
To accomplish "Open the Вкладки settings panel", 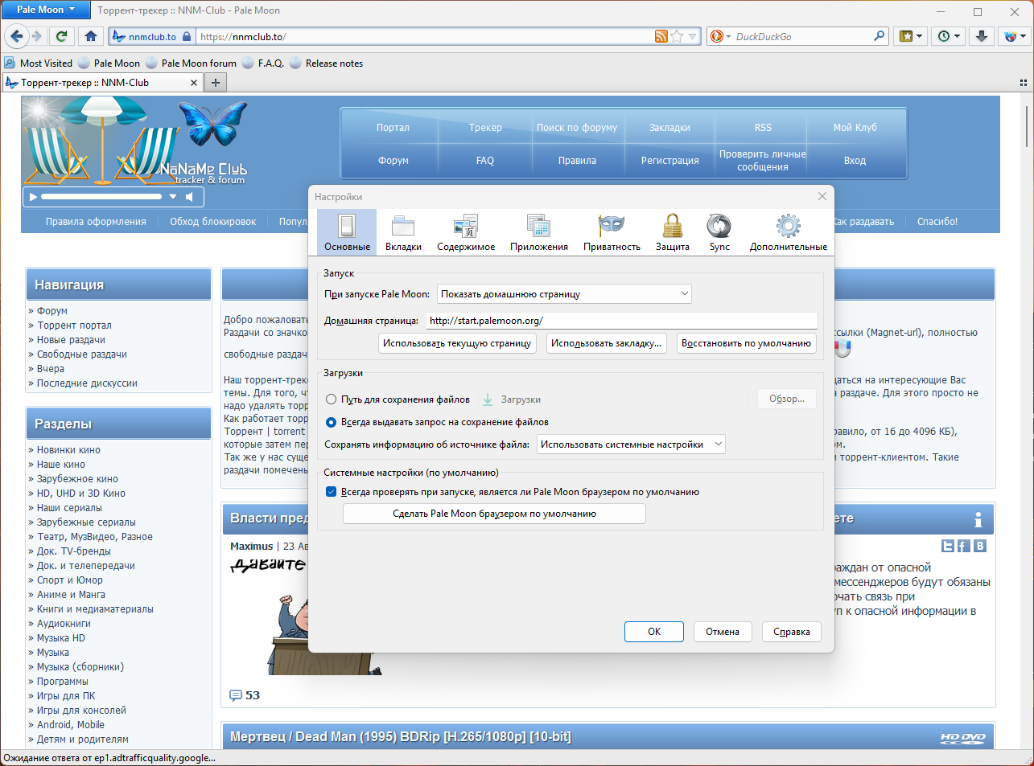I will [403, 232].
